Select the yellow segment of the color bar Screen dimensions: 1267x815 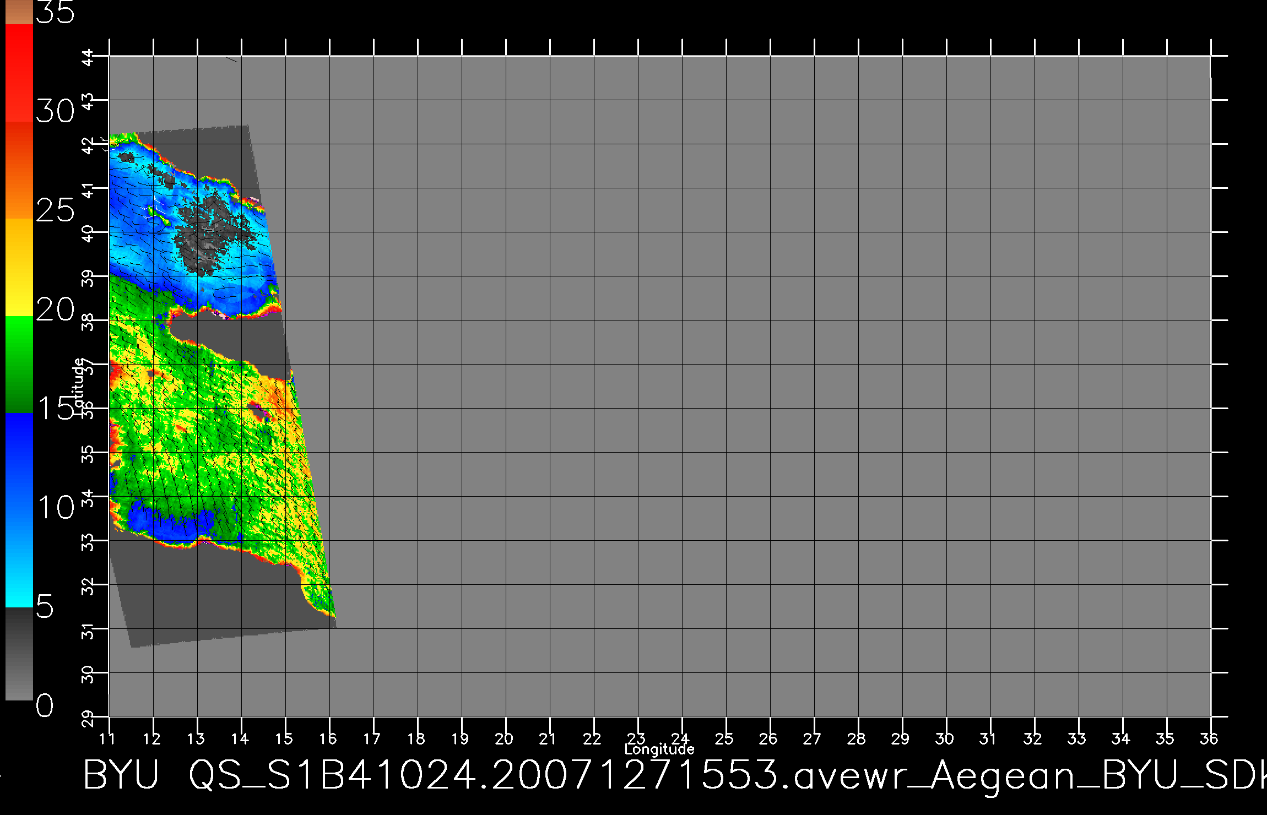pos(19,268)
